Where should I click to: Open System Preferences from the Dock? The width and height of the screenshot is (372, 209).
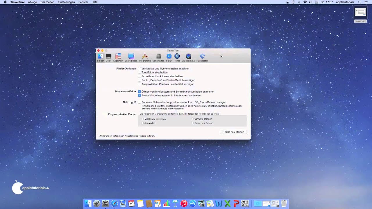(105, 203)
